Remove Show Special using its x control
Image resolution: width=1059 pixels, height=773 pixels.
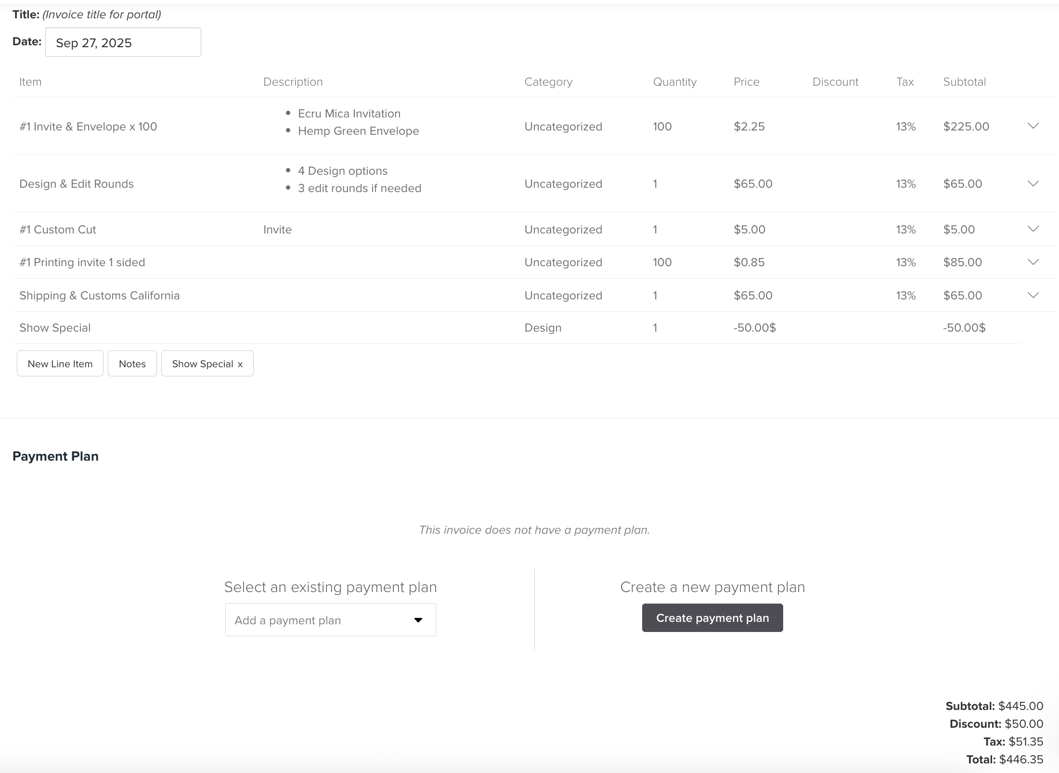click(x=241, y=364)
